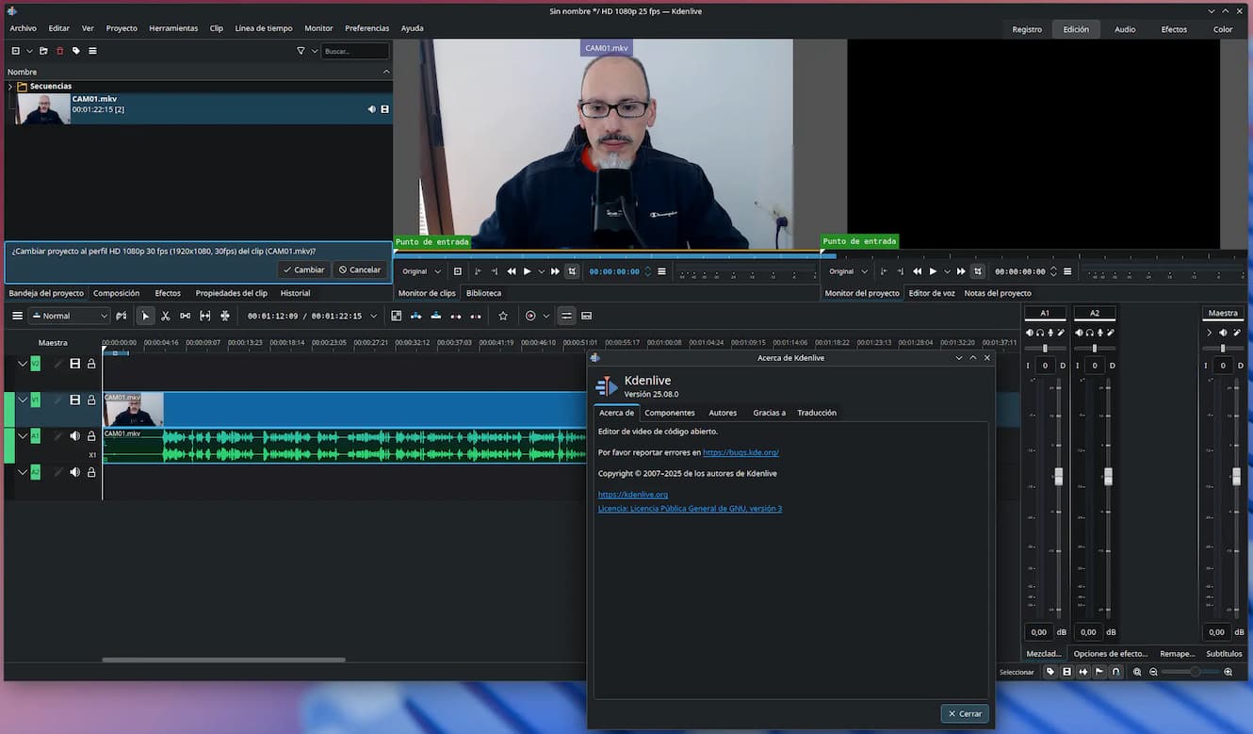Collapse track V2 with its chevron
This screenshot has width=1253, height=734.
tap(23, 364)
